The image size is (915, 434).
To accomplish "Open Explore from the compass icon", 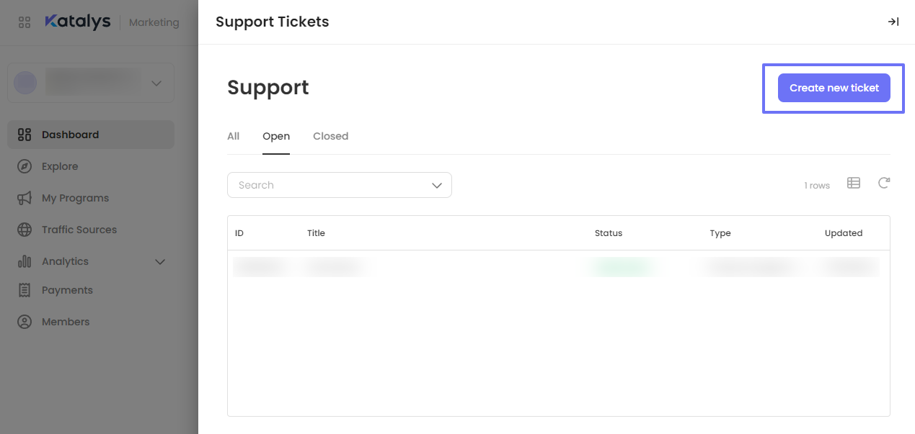I will pyautogui.click(x=25, y=166).
